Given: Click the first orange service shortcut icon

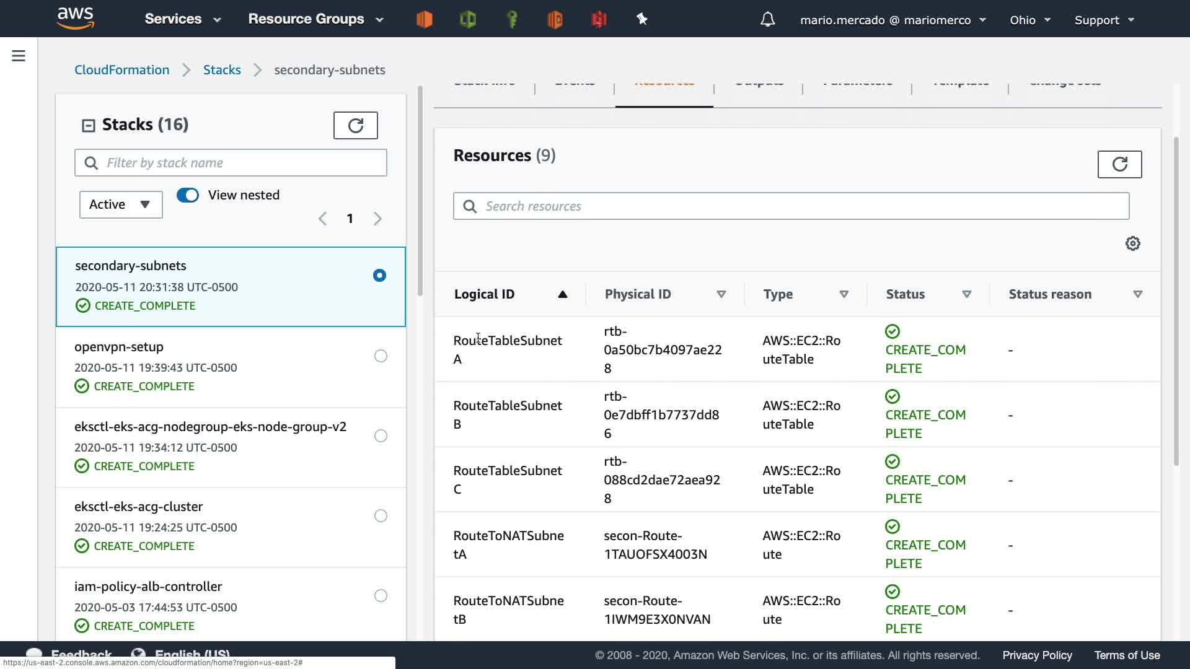Looking at the screenshot, I should pos(425,19).
